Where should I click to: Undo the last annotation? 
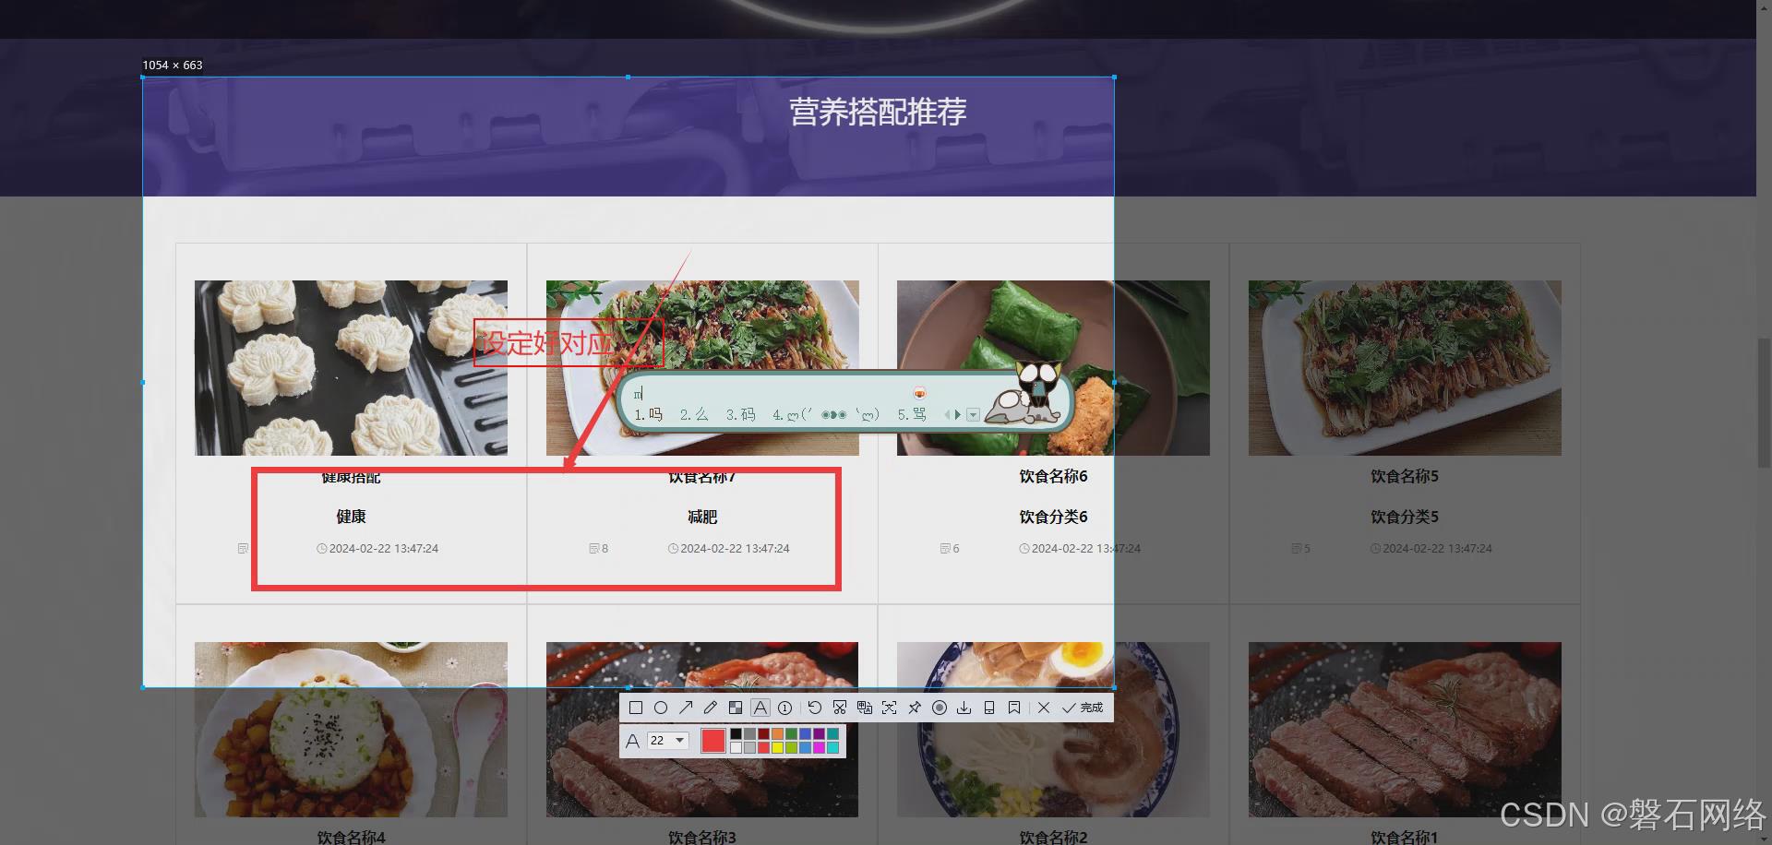815,708
